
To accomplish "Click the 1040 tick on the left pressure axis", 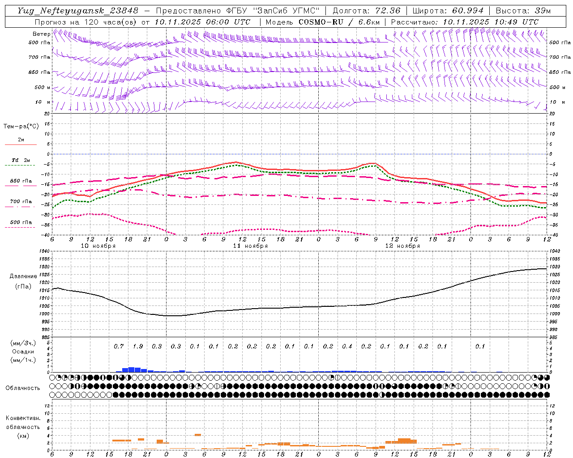I will pos(44,251).
